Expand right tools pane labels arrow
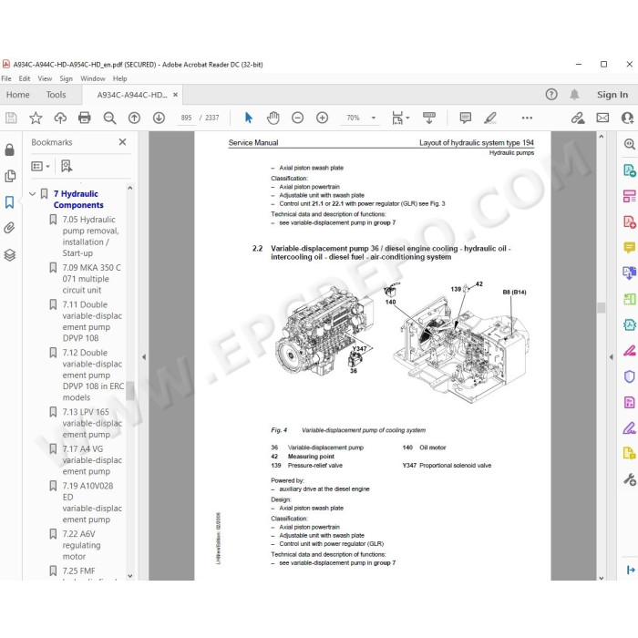Image resolution: width=638 pixels, height=638 pixels. coord(631,570)
